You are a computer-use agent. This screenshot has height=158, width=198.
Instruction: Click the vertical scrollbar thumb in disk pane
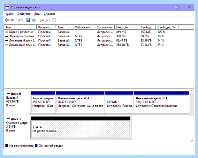click(x=192, y=104)
